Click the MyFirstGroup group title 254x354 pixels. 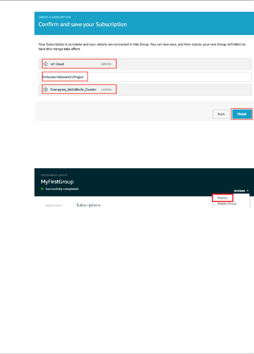pyautogui.click(x=57, y=182)
